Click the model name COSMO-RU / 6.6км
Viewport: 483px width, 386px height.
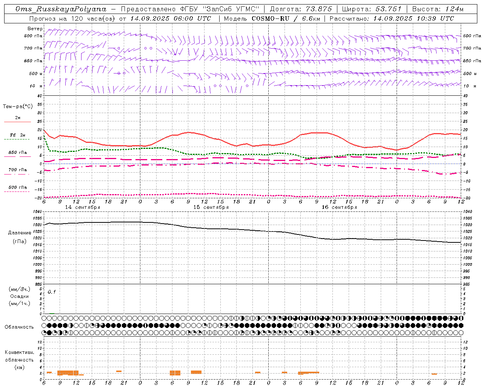[x=286, y=18]
